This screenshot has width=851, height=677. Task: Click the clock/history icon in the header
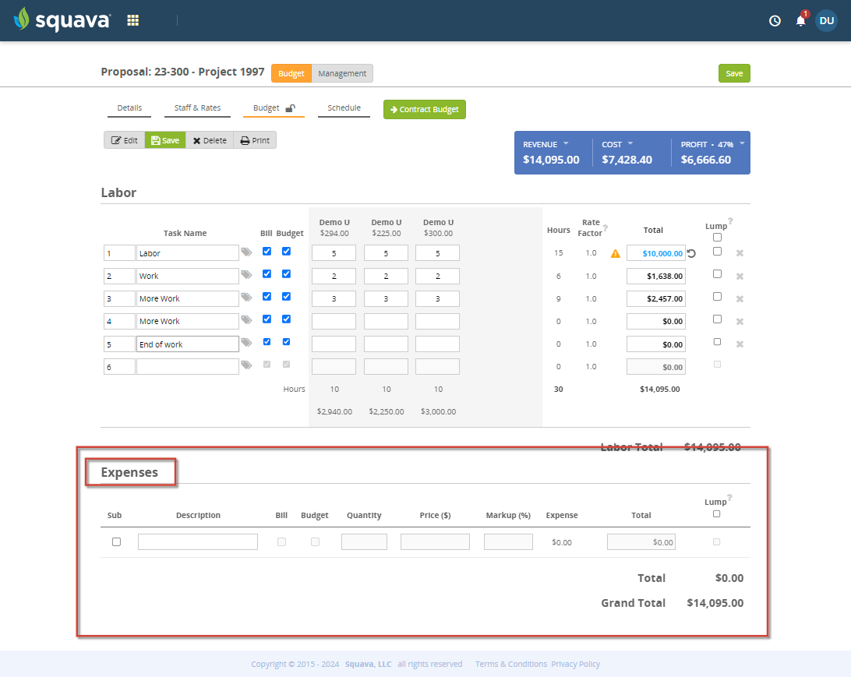[774, 21]
